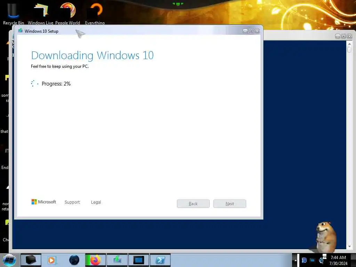Screen dimensions: 356x267
Task: Launch the Peggle World desktop shortcut
Action: point(68,13)
